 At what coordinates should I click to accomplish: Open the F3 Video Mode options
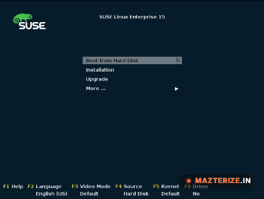click(91, 187)
